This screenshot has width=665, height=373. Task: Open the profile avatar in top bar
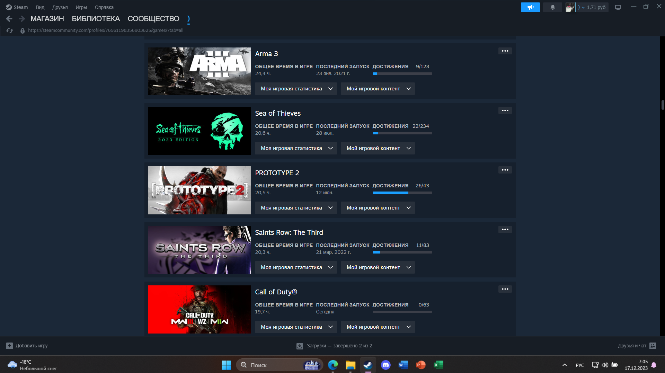570,7
